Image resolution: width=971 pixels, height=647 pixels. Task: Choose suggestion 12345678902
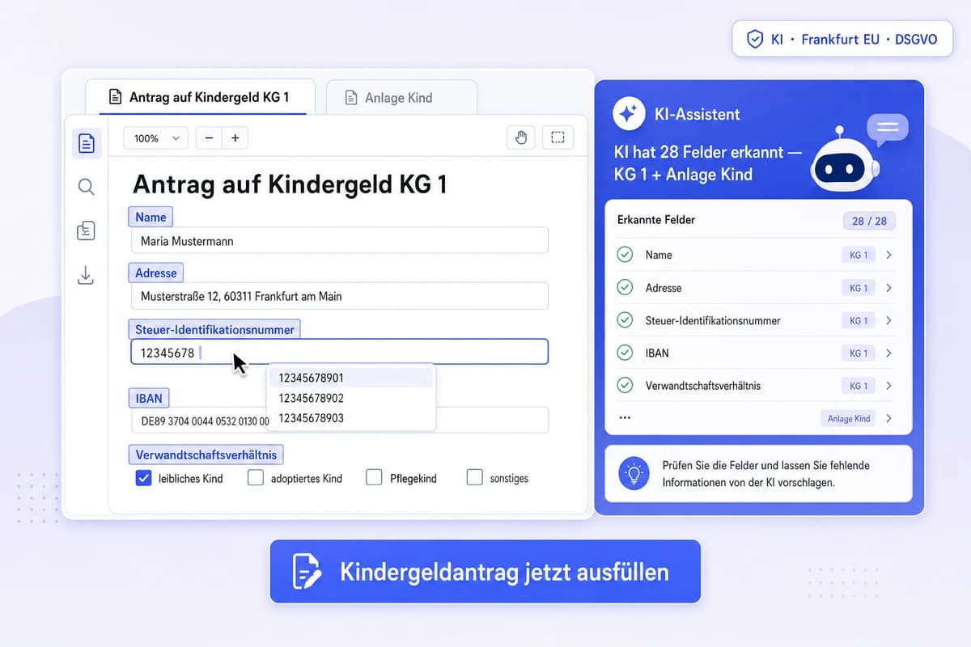(x=351, y=398)
